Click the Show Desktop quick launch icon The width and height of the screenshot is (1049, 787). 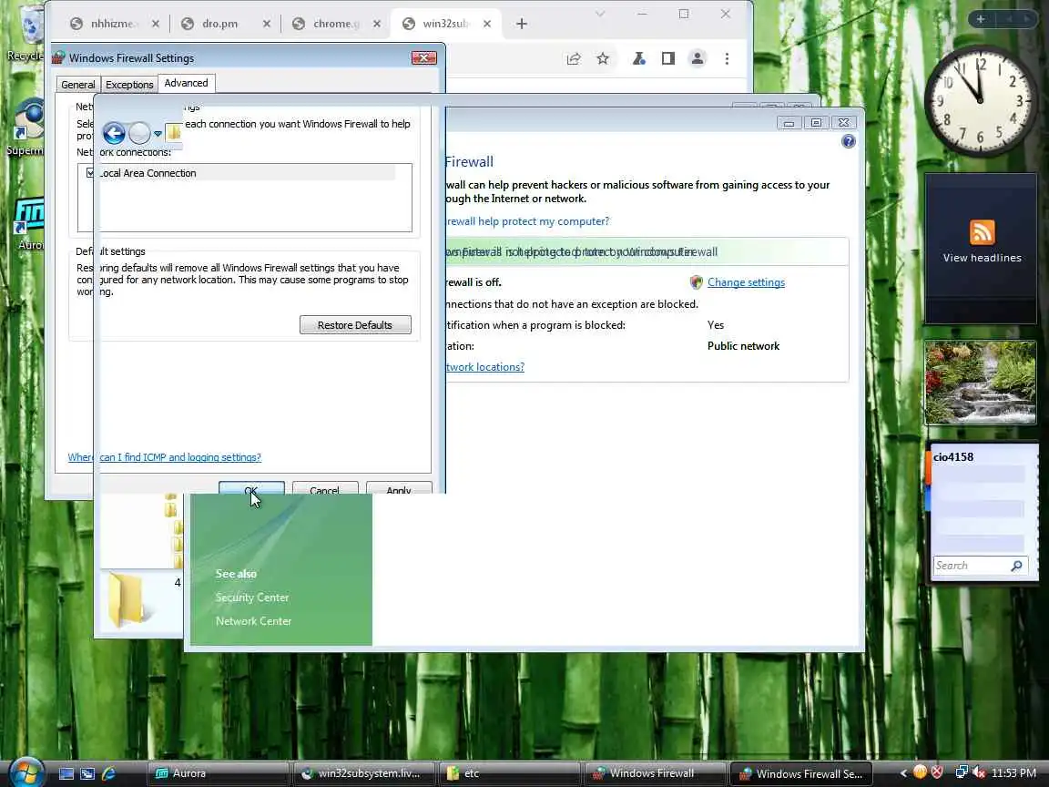pyautogui.click(x=66, y=773)
